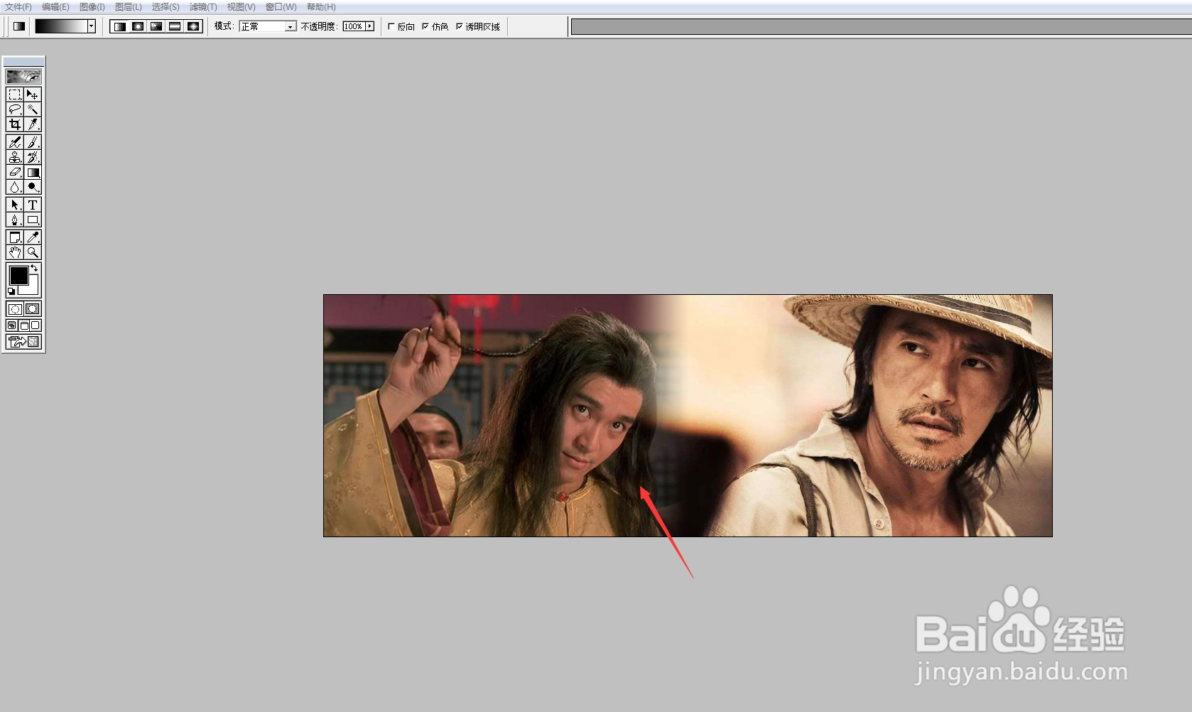The height and width of the screenshot is (712, 1192).
Task: Select the Magic Wand tool
Action: [33, 109]
